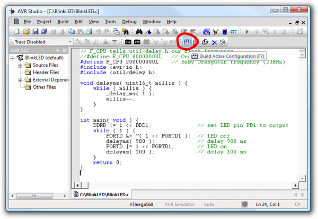Click the Build Active Configuration icon
Viewport: 318px width, 219px height.
[x=187, y=42]
